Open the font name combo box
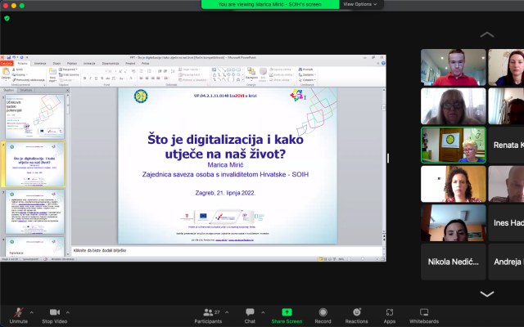Image resolution: width=524 pixels, height=327 pixels. 95,71
